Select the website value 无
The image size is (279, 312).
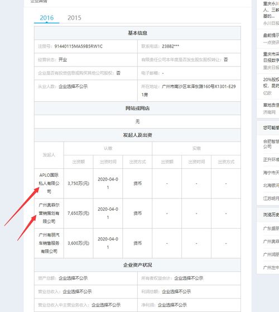point(137,121)
